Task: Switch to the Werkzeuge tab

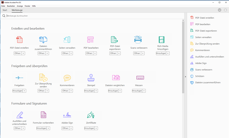Action: [x=17, y=10]
